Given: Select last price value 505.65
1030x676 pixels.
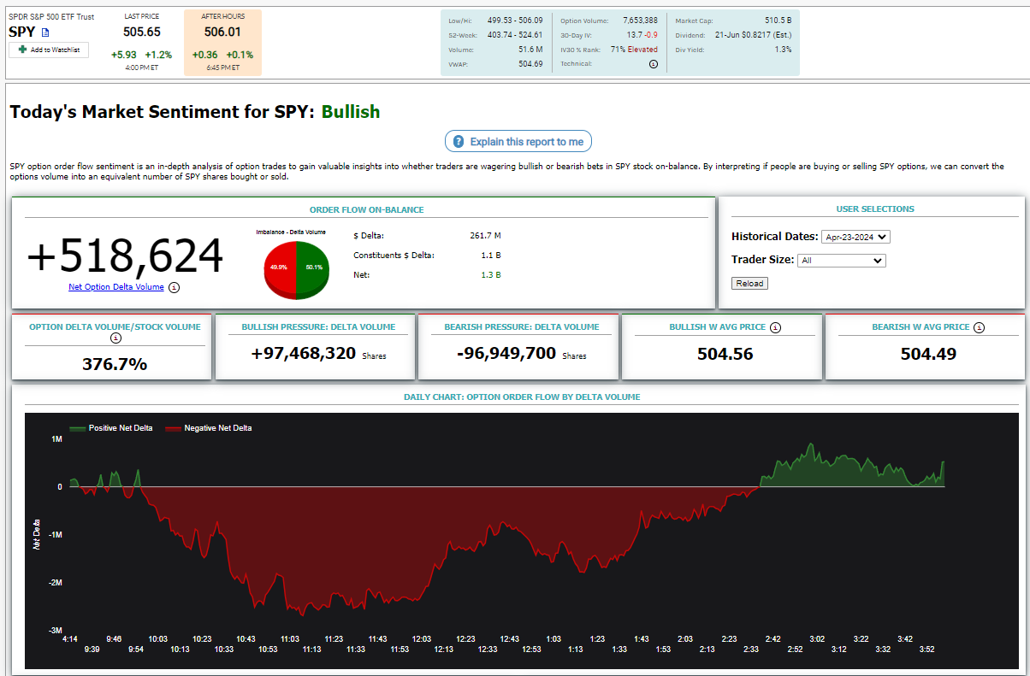Looking at the screenshot, I should pyautogui.click(x=142, y=32).
